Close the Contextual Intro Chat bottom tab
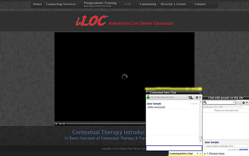Image resolution: width=249 pixels, height=156 pixels. (200, 154)
